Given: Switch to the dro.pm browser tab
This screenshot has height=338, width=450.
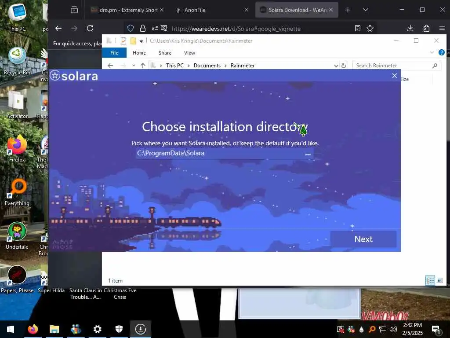Looking at the screenshot, I should pyautogui.click(x=128, y=10).
